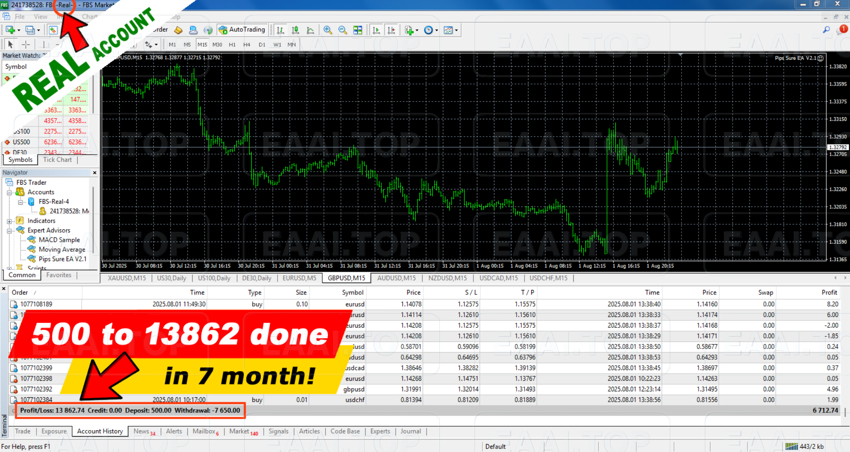Open the Journal tab in the terminal
The image size is (850, 452).
click(x=411, y=431)
